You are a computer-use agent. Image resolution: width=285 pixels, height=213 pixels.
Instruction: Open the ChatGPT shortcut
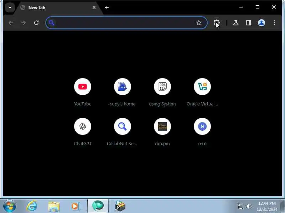tap(83, 132)
